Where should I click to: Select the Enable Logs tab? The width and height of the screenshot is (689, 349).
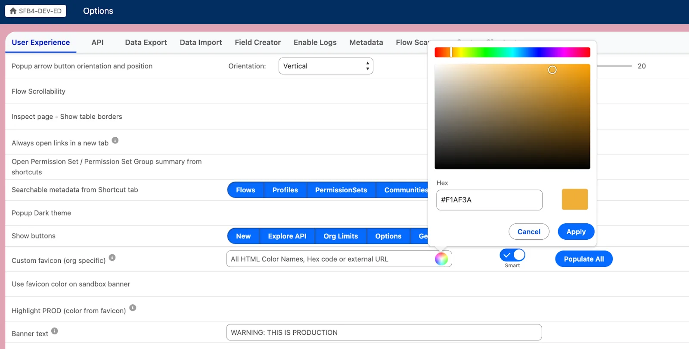pos(315,43)
